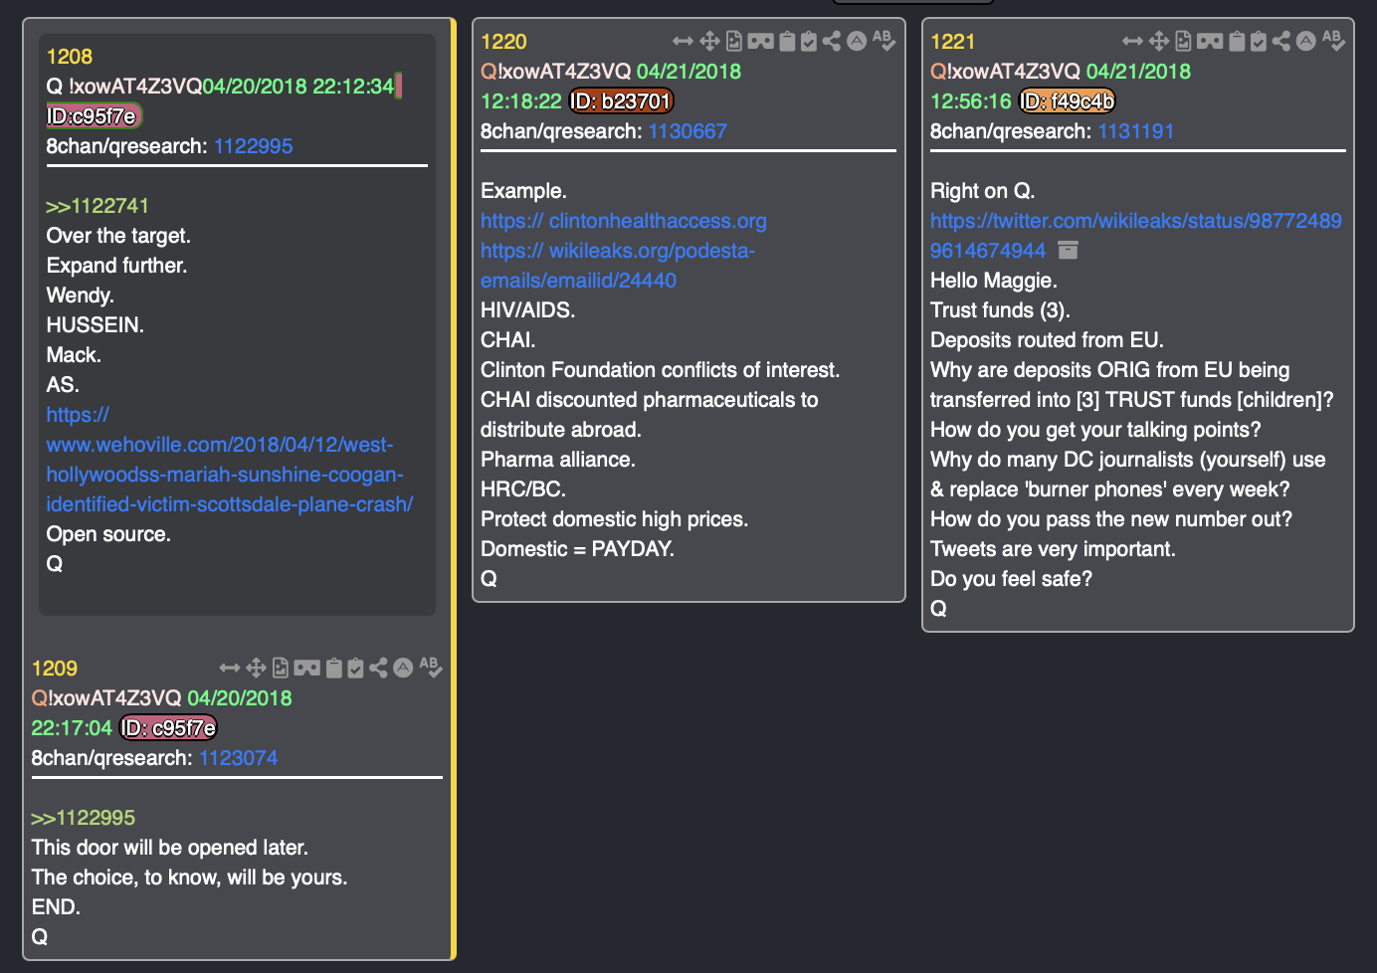The image size is (1377, 973).
Task: Click the share icon on post 1221
Action: coord(1281,41)
